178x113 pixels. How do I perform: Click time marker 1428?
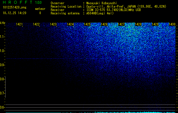coord(138,24)
